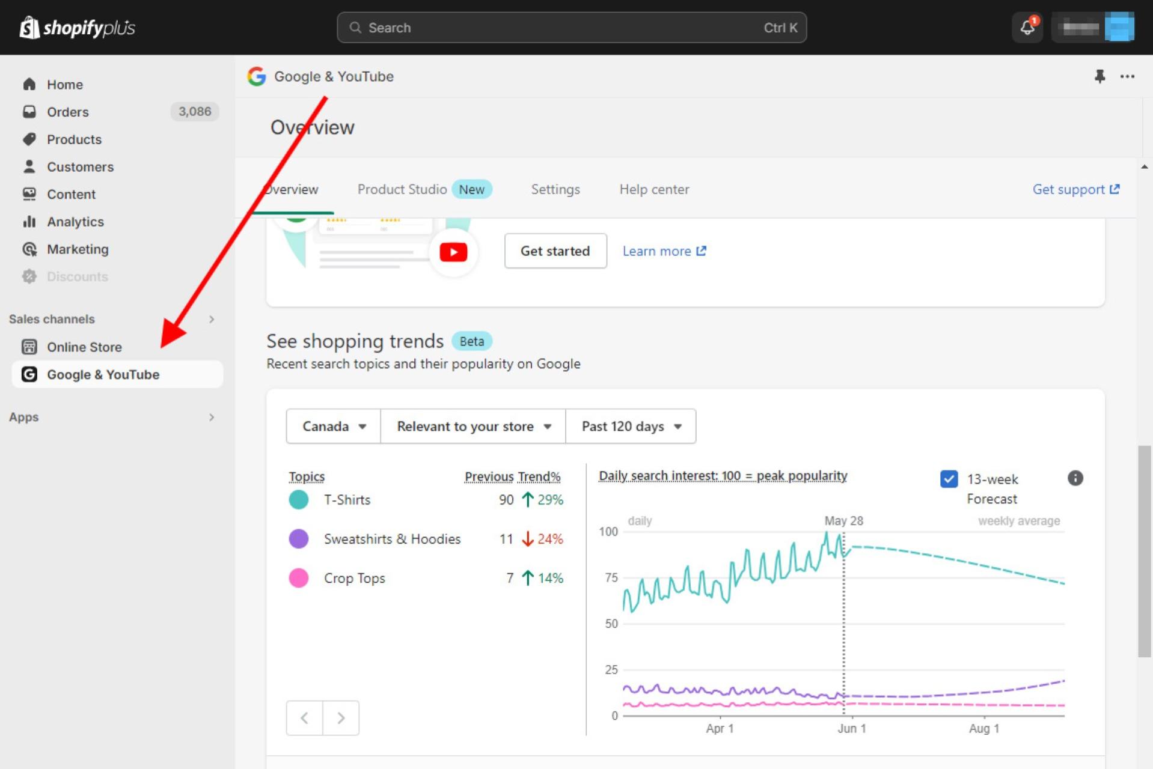
Task: Open Marketing in the sidebar
Action: (x=78, y=249)
